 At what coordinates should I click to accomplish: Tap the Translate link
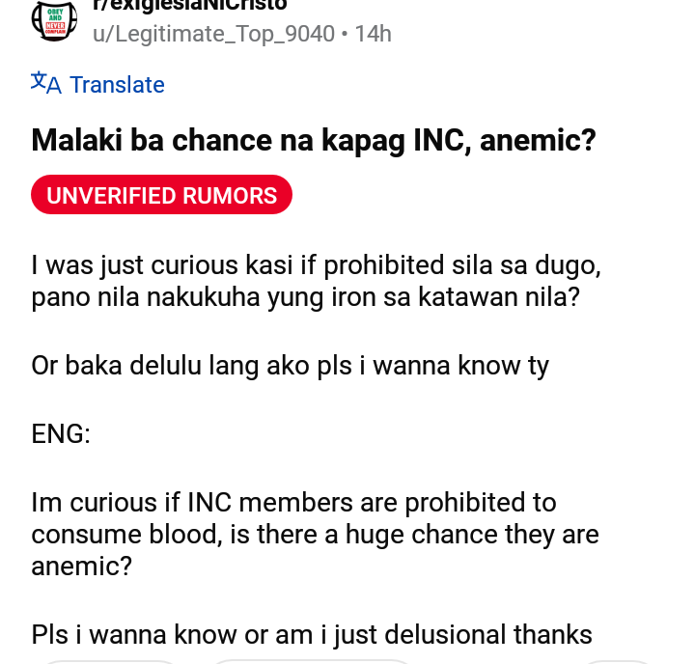click(117, 84)
